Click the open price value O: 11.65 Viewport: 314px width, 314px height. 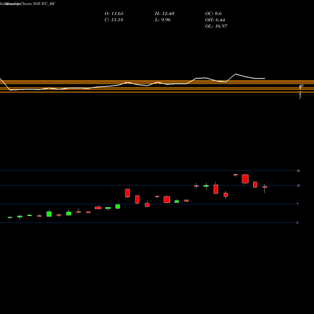tap(114, 14)
